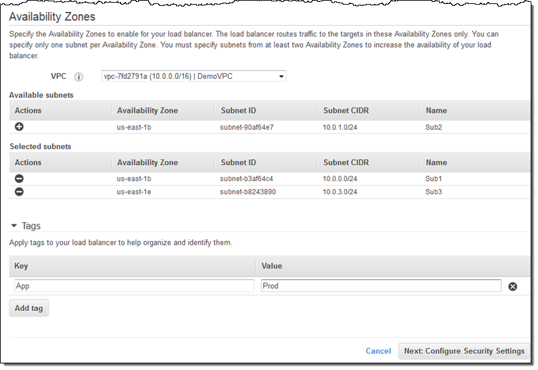Click the tag Value field containing Prod
Screen dimensions: 538x370
coord(381,286)
